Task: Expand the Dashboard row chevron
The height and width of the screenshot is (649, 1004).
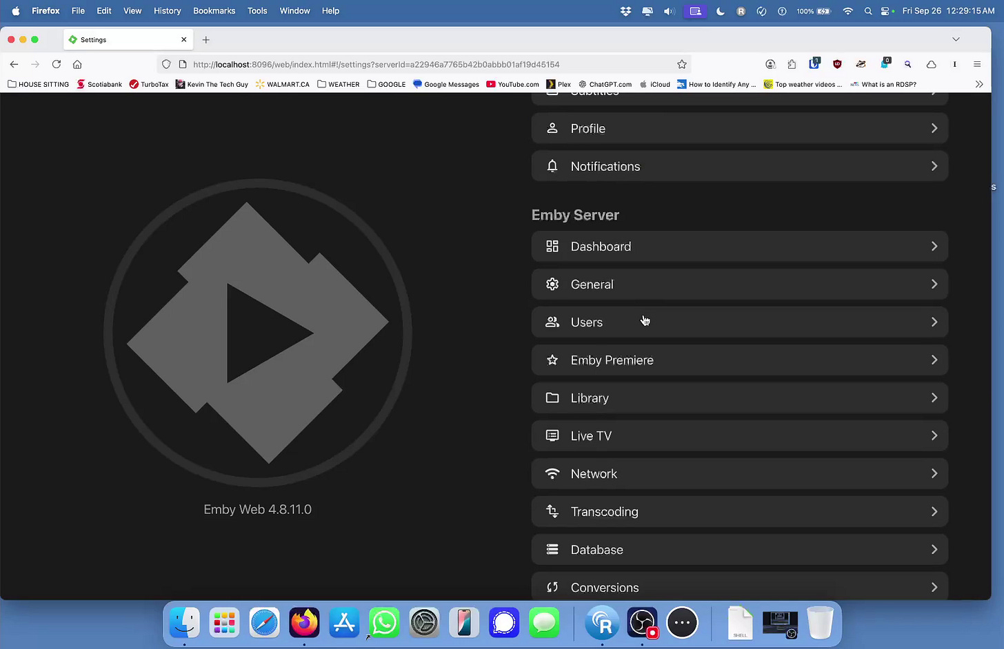Action: 934,247
